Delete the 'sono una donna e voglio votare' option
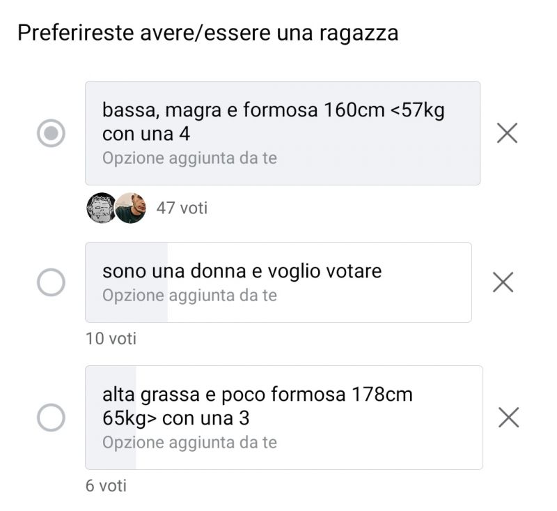The image size is (557, 511). pos(503,282)
